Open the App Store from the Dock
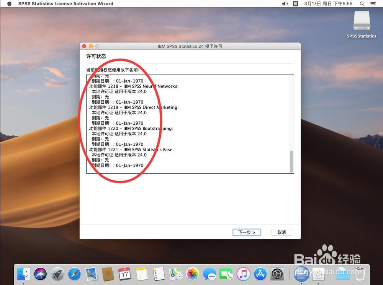This screenshot has height=285, width=383. 260,274
